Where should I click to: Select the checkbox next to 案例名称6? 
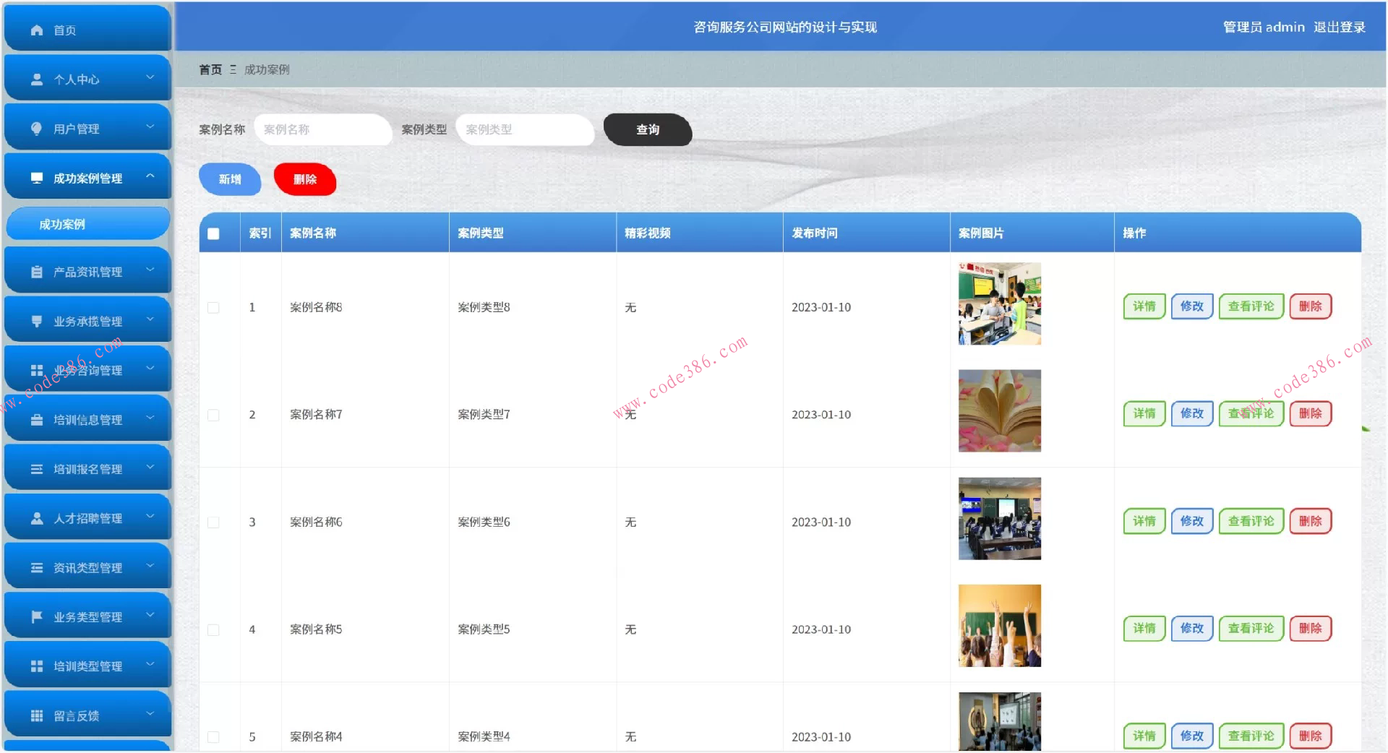click(x=213, y=522)
